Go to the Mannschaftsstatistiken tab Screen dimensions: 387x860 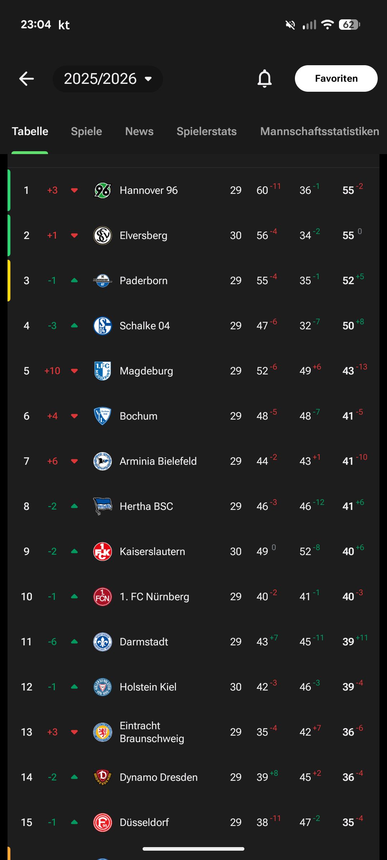(x=319, y=132)
